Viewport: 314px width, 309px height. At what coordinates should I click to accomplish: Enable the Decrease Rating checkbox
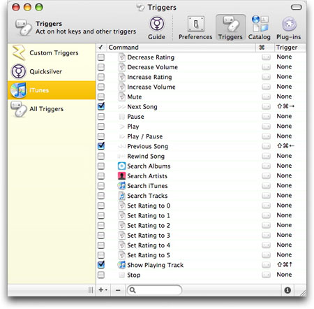pos(101,57)
